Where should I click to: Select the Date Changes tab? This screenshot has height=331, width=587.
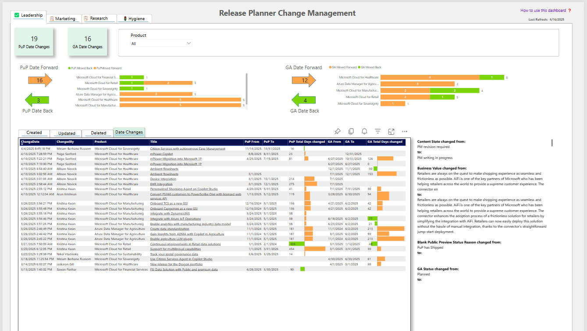[x=129, y=132]
